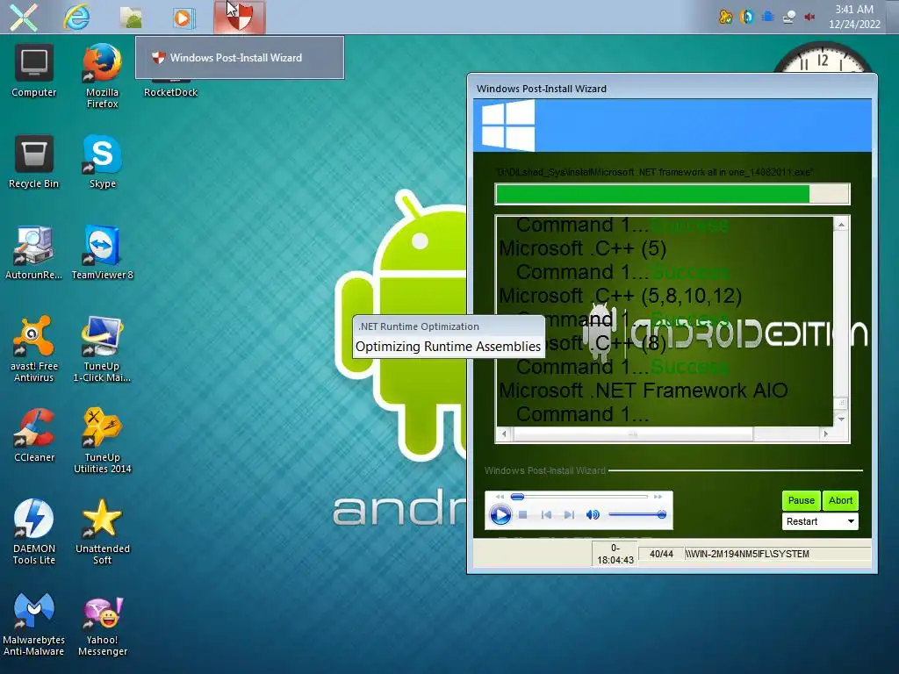Open Windows Media Player taskbar icon
The image size is (899, 674).
[183, 18]
